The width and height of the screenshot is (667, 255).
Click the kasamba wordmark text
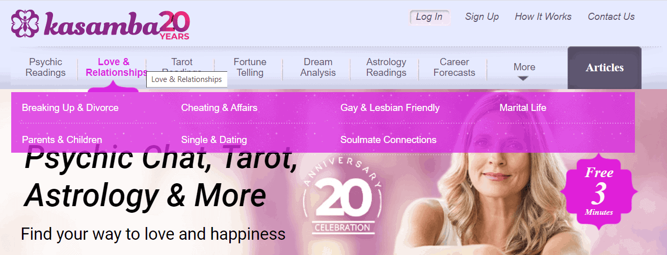[101, 23]
